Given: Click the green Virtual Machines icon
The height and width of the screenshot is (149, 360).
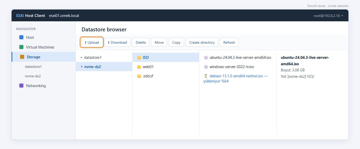Looking at the screenshot, I should pyautogui.click(x=21, y=47).
